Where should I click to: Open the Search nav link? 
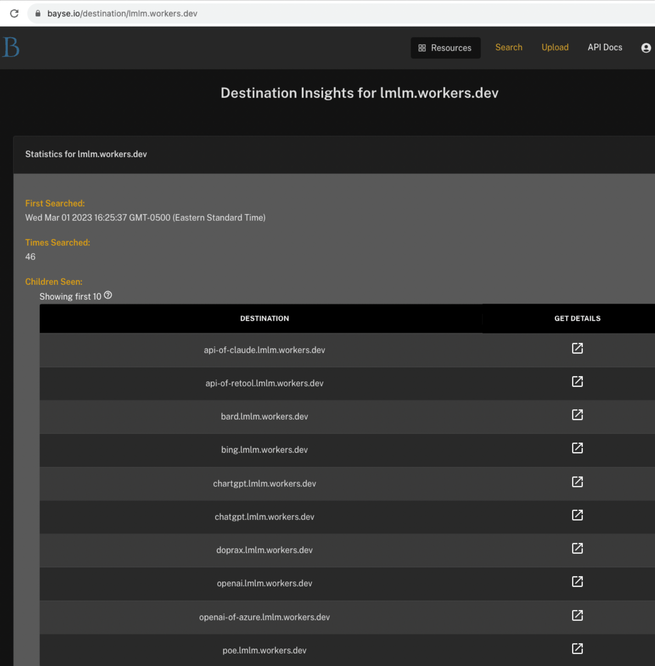(509, 47)
